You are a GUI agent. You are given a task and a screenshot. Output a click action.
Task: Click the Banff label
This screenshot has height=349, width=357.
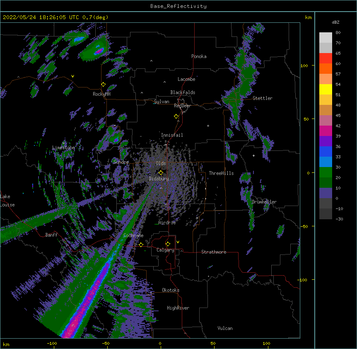click(51, 235)
